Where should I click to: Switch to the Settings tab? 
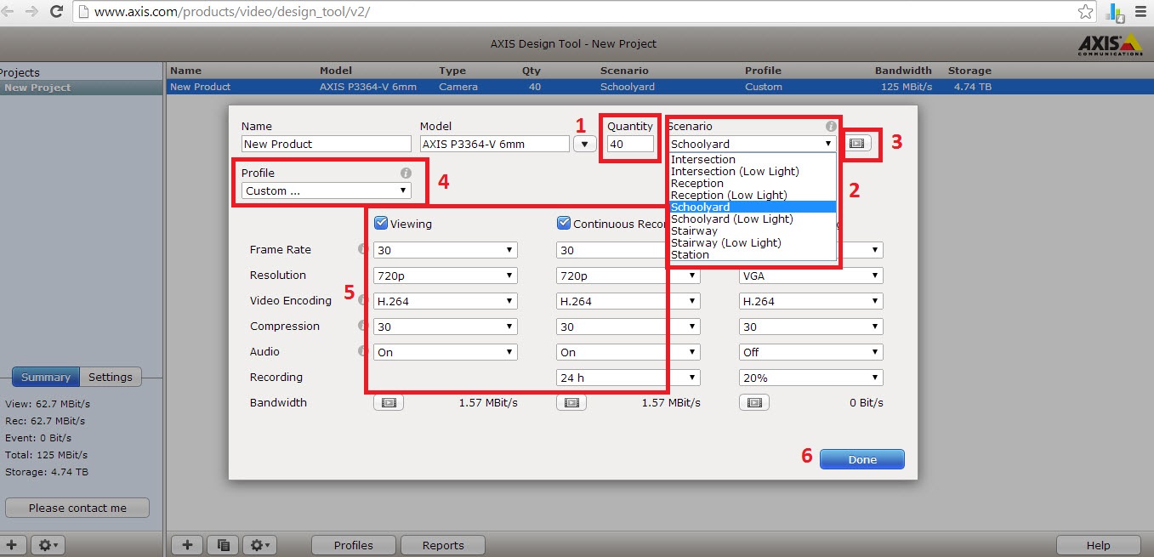[111, 377]
